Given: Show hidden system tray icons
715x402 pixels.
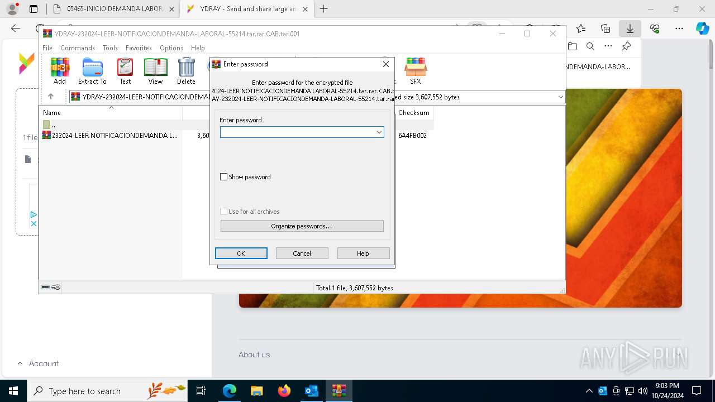Looking at the screenshot, I should click(589, 391).
